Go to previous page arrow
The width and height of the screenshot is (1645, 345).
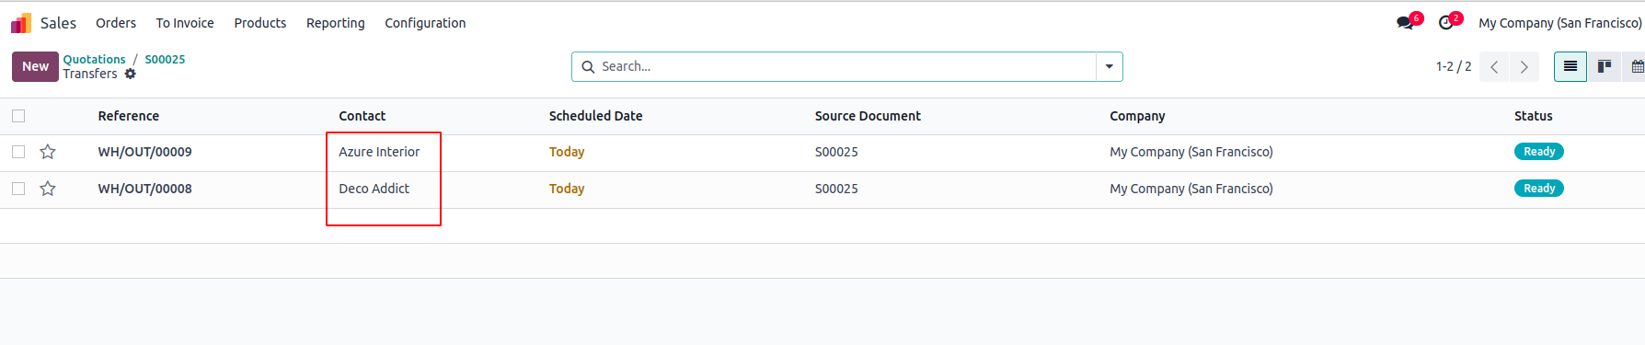pyautogui.click(x=1494, y=67)
